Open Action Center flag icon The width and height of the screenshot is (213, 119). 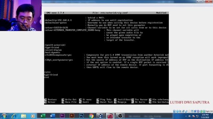coord(193,116)
